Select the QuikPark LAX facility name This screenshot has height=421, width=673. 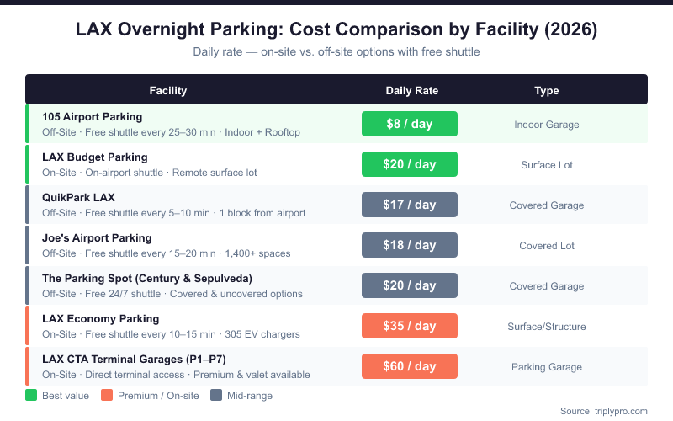[78, 198]
